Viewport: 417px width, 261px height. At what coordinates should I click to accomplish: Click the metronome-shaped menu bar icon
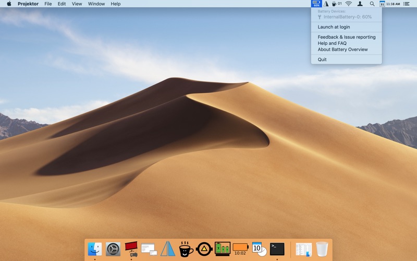point(326,4)
